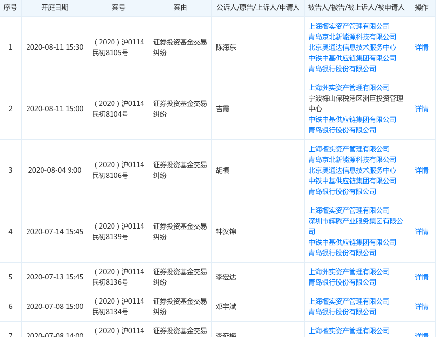436x337 pixels.
Task: Open 青岛银行股份有限公司 in row 5
Action: (342, 282)
